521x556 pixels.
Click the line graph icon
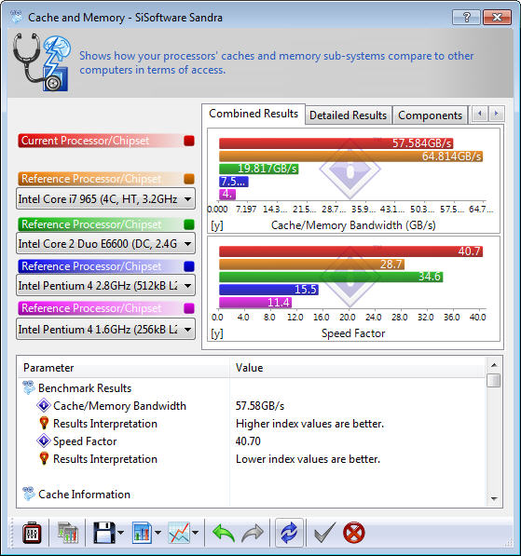click(179, 533)
